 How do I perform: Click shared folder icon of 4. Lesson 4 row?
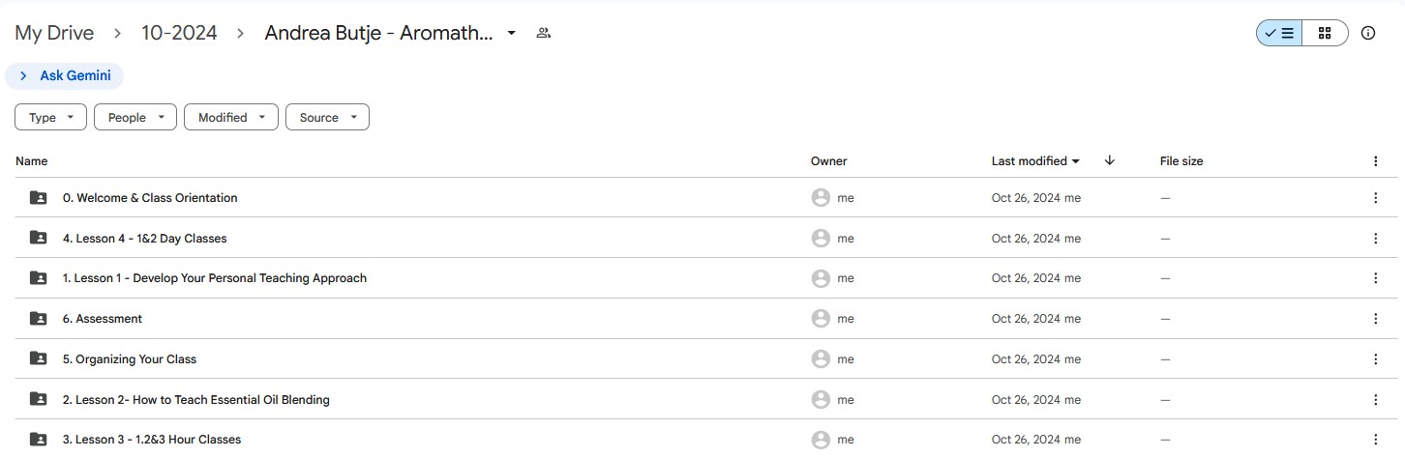[38, 238]
